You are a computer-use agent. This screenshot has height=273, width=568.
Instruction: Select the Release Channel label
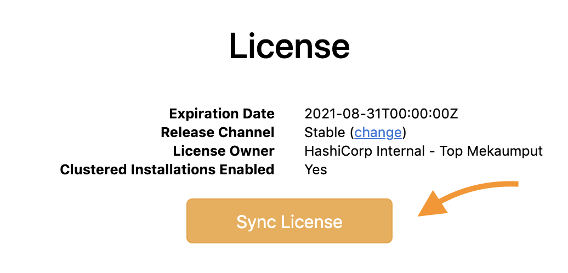click(x=217, y=132)
